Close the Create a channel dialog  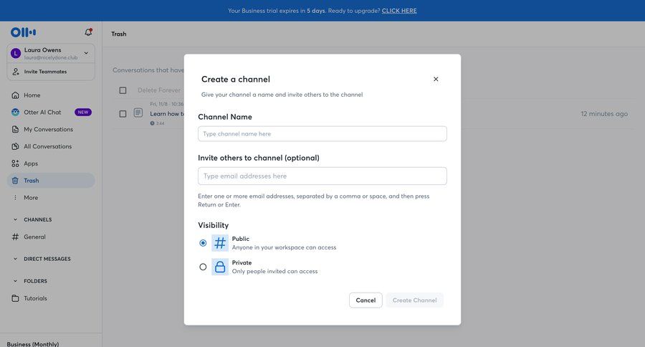tap(436, 79)
